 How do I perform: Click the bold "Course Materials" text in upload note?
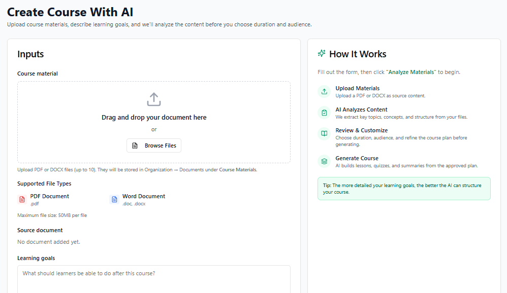coord(238,170)
